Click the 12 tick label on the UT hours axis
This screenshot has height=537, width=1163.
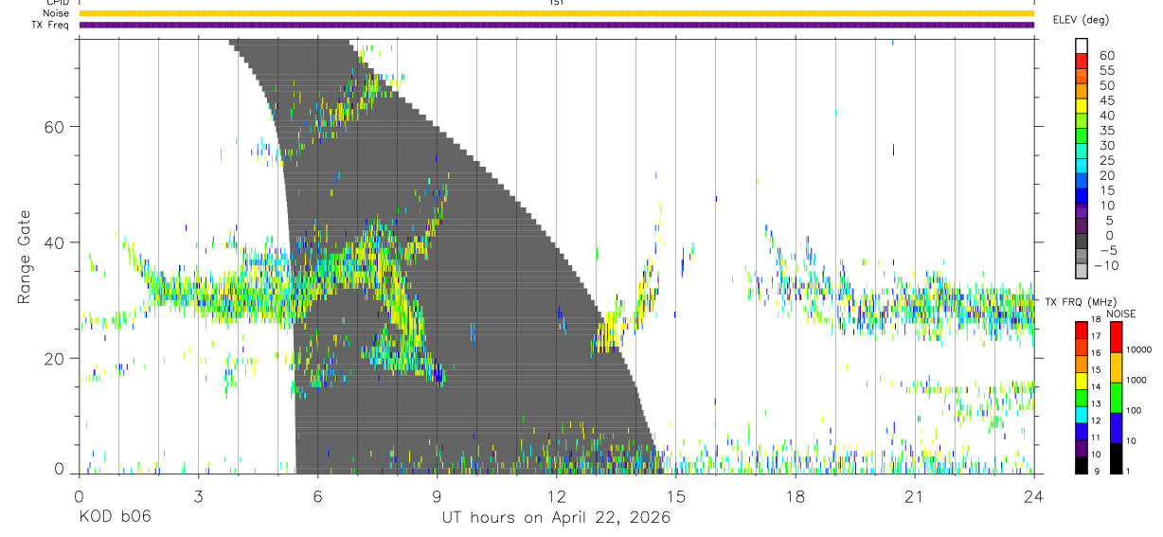pyautogui.click(x=556, y=495)
